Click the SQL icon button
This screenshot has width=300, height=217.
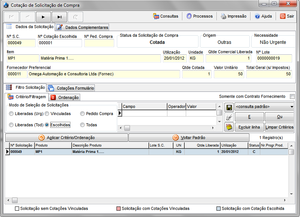click(229, 127)
